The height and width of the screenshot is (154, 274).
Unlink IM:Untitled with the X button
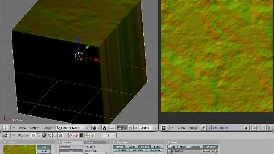point(247,128)
